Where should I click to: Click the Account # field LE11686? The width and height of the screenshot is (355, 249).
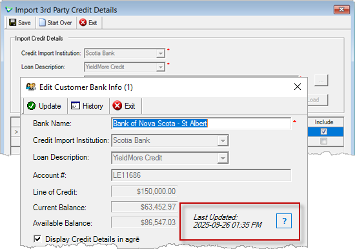201,175
